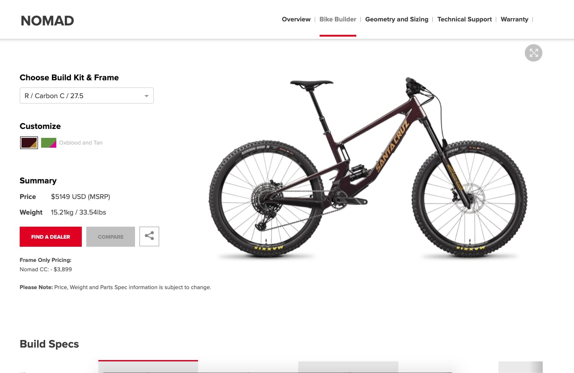Click the NOMAD title logo
Screen dimensions: 574x373
click(47, 21)
